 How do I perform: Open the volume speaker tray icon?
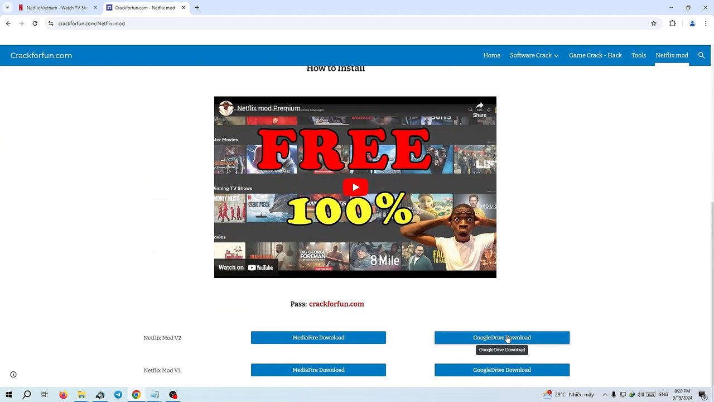click(640, 395)
